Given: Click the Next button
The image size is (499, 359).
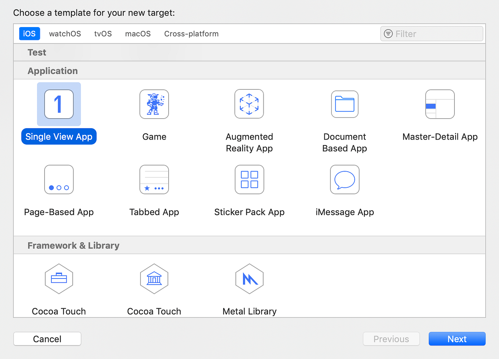Looking at the screenshot, I should 457,339.
